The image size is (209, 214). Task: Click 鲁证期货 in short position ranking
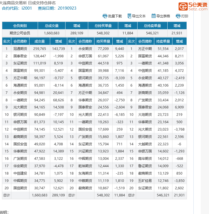click(145, 166)
